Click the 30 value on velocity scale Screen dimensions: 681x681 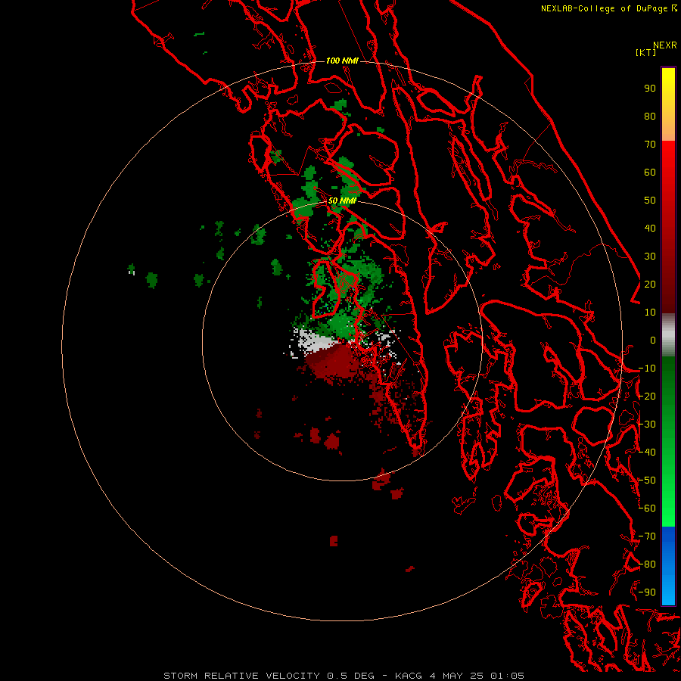[650, 257]
